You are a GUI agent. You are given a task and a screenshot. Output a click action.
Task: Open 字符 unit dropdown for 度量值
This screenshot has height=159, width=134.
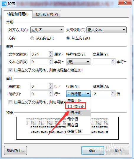(x=121, y=62)
